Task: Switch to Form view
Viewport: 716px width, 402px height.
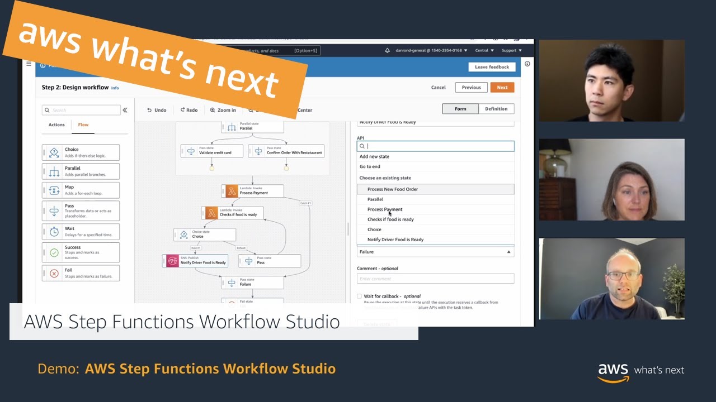Action: (x=460, y=109)
